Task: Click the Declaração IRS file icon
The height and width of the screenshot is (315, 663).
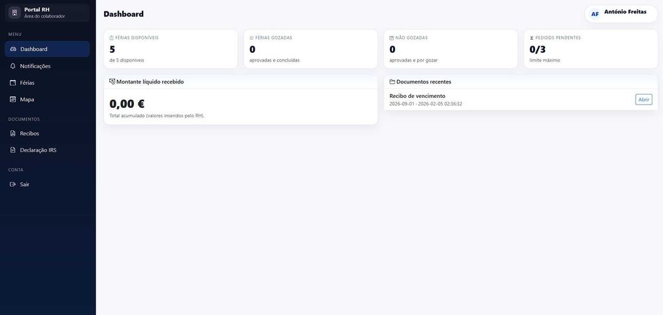Action: pos(13,150)
